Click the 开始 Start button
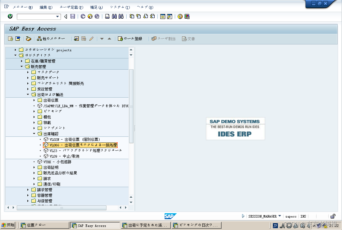Screen dimensions: 342x230 [8, 225]
